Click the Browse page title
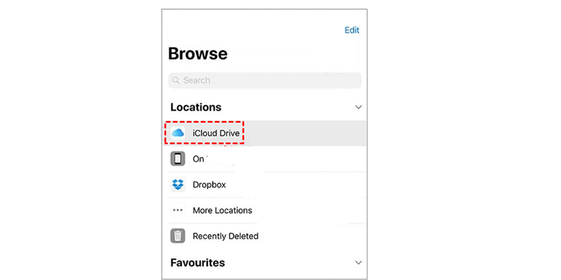Screen dimensions: 561x280 pyautogui.click(x=198, y=54)
